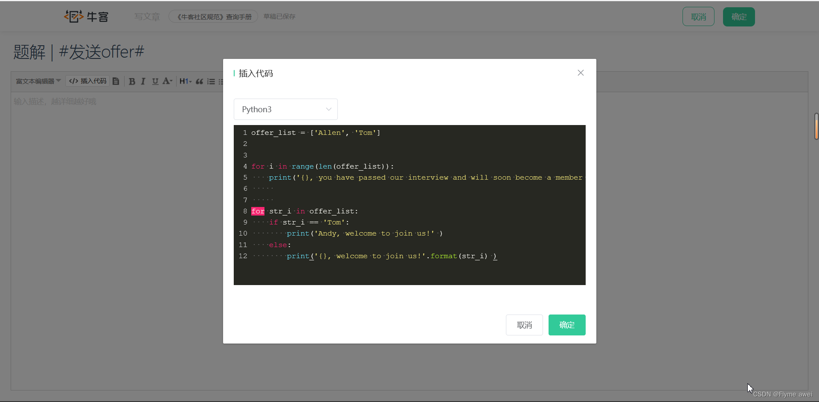
Task: Open the Python3 language dropdown
Action: pyautogui.click(x=286, y=109)
